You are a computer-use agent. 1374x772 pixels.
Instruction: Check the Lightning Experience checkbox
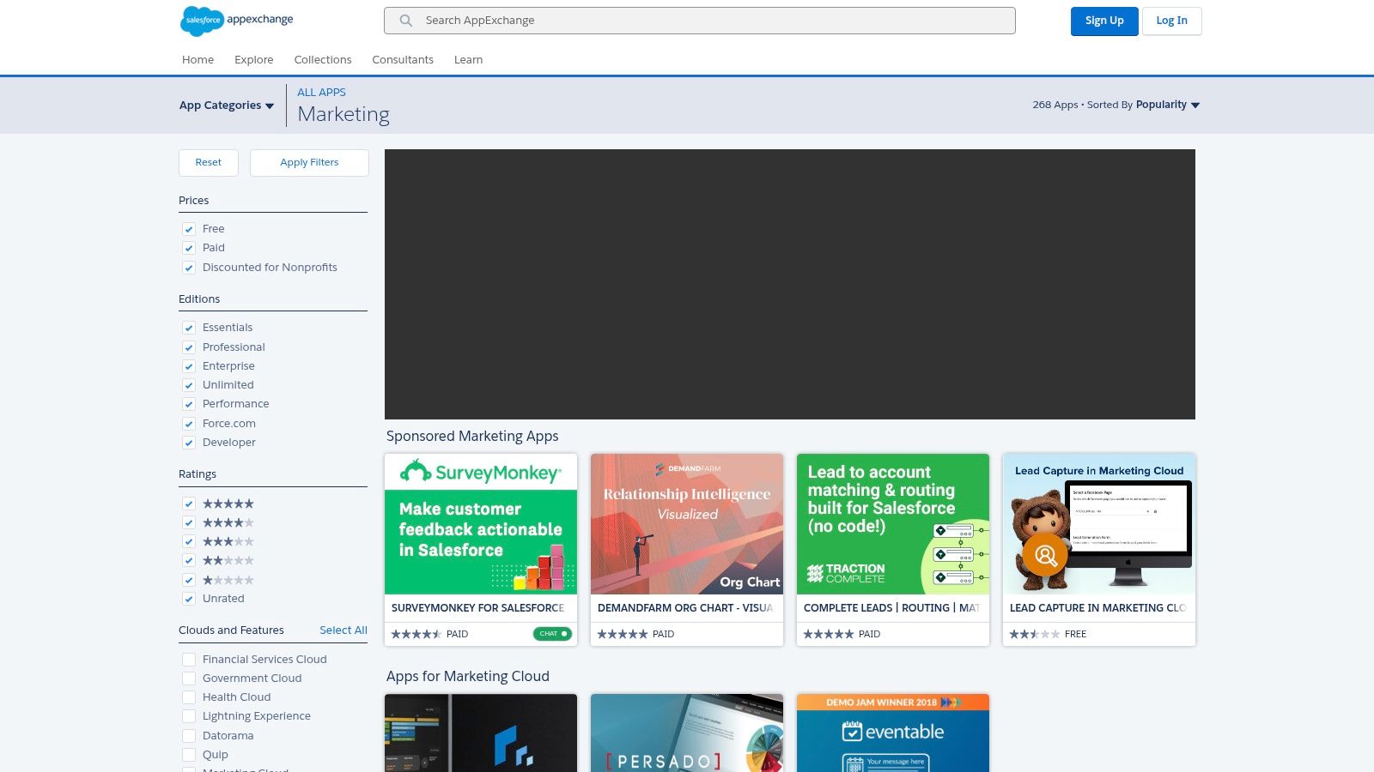[x=189, y=716]
